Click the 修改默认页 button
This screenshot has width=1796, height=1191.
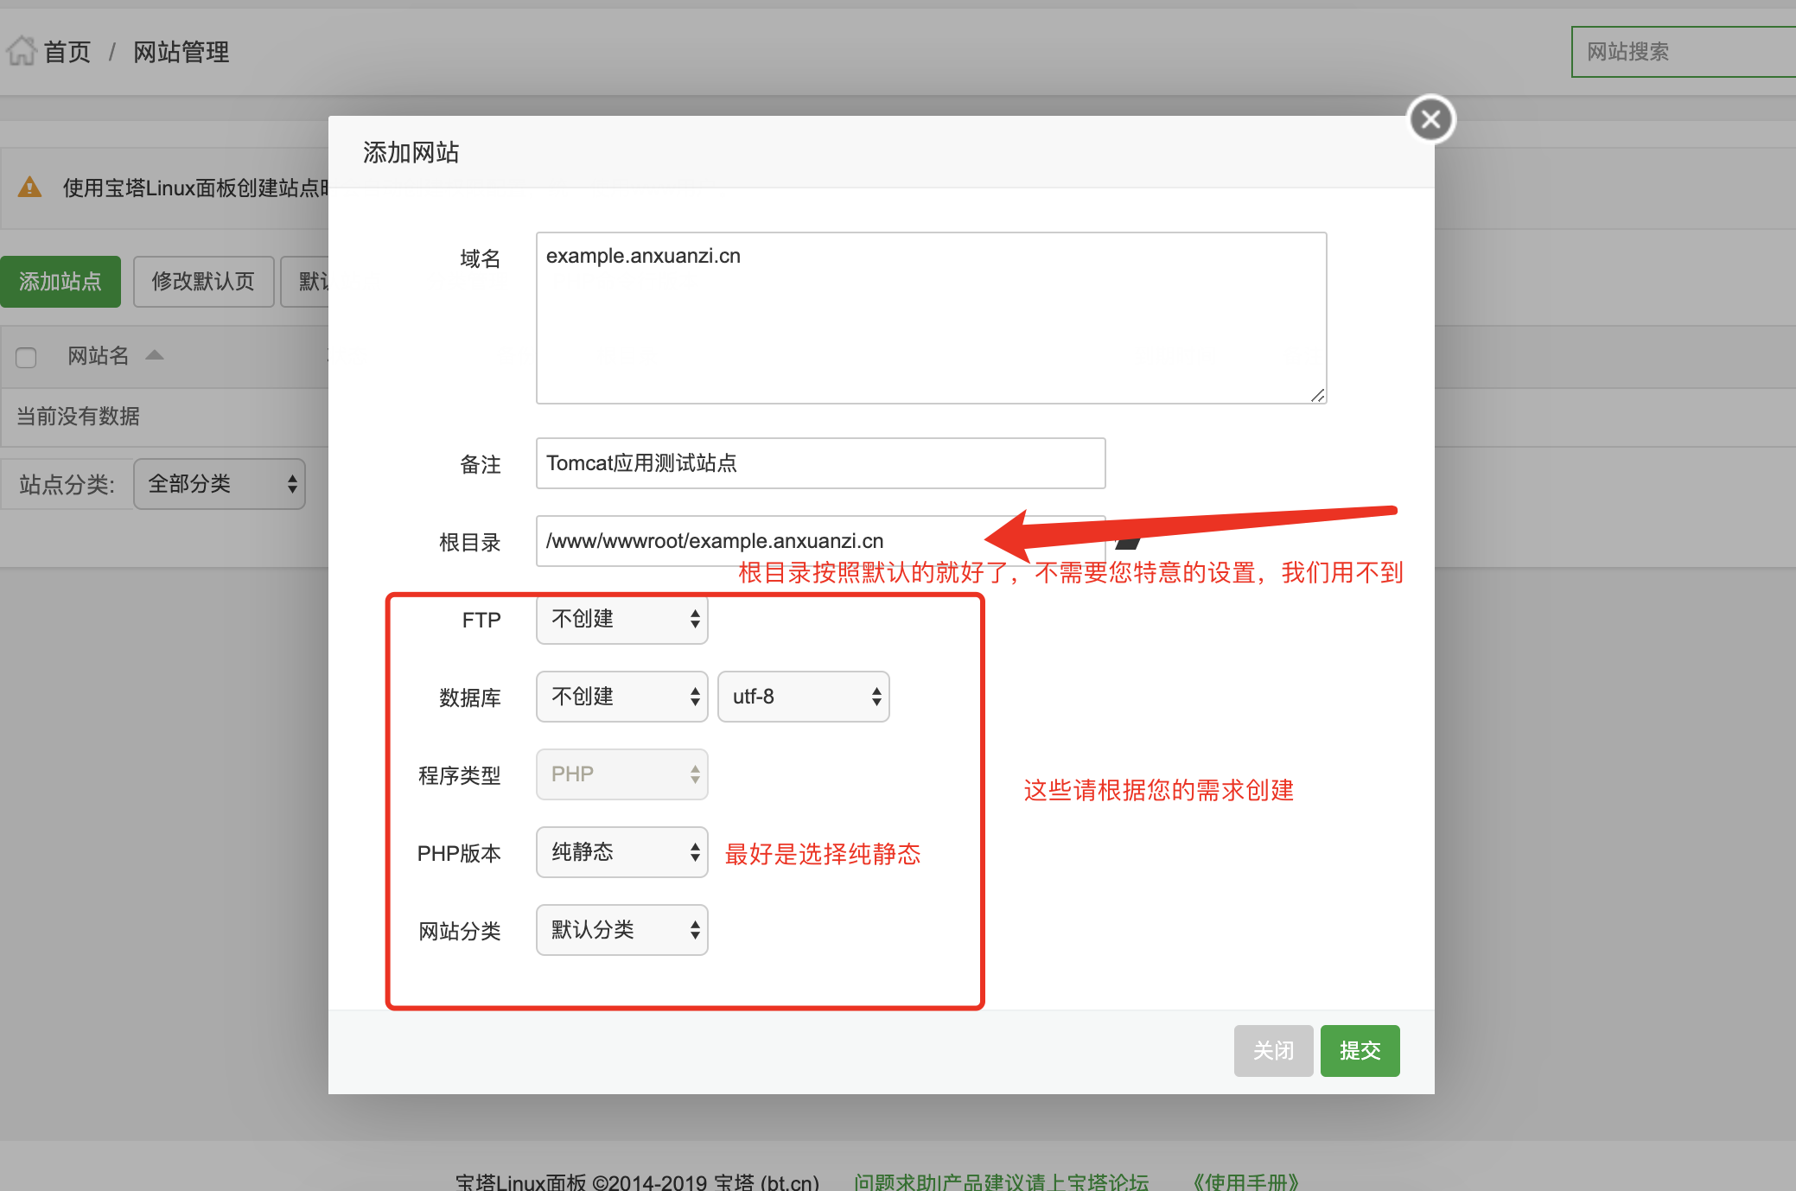(203, 282)
